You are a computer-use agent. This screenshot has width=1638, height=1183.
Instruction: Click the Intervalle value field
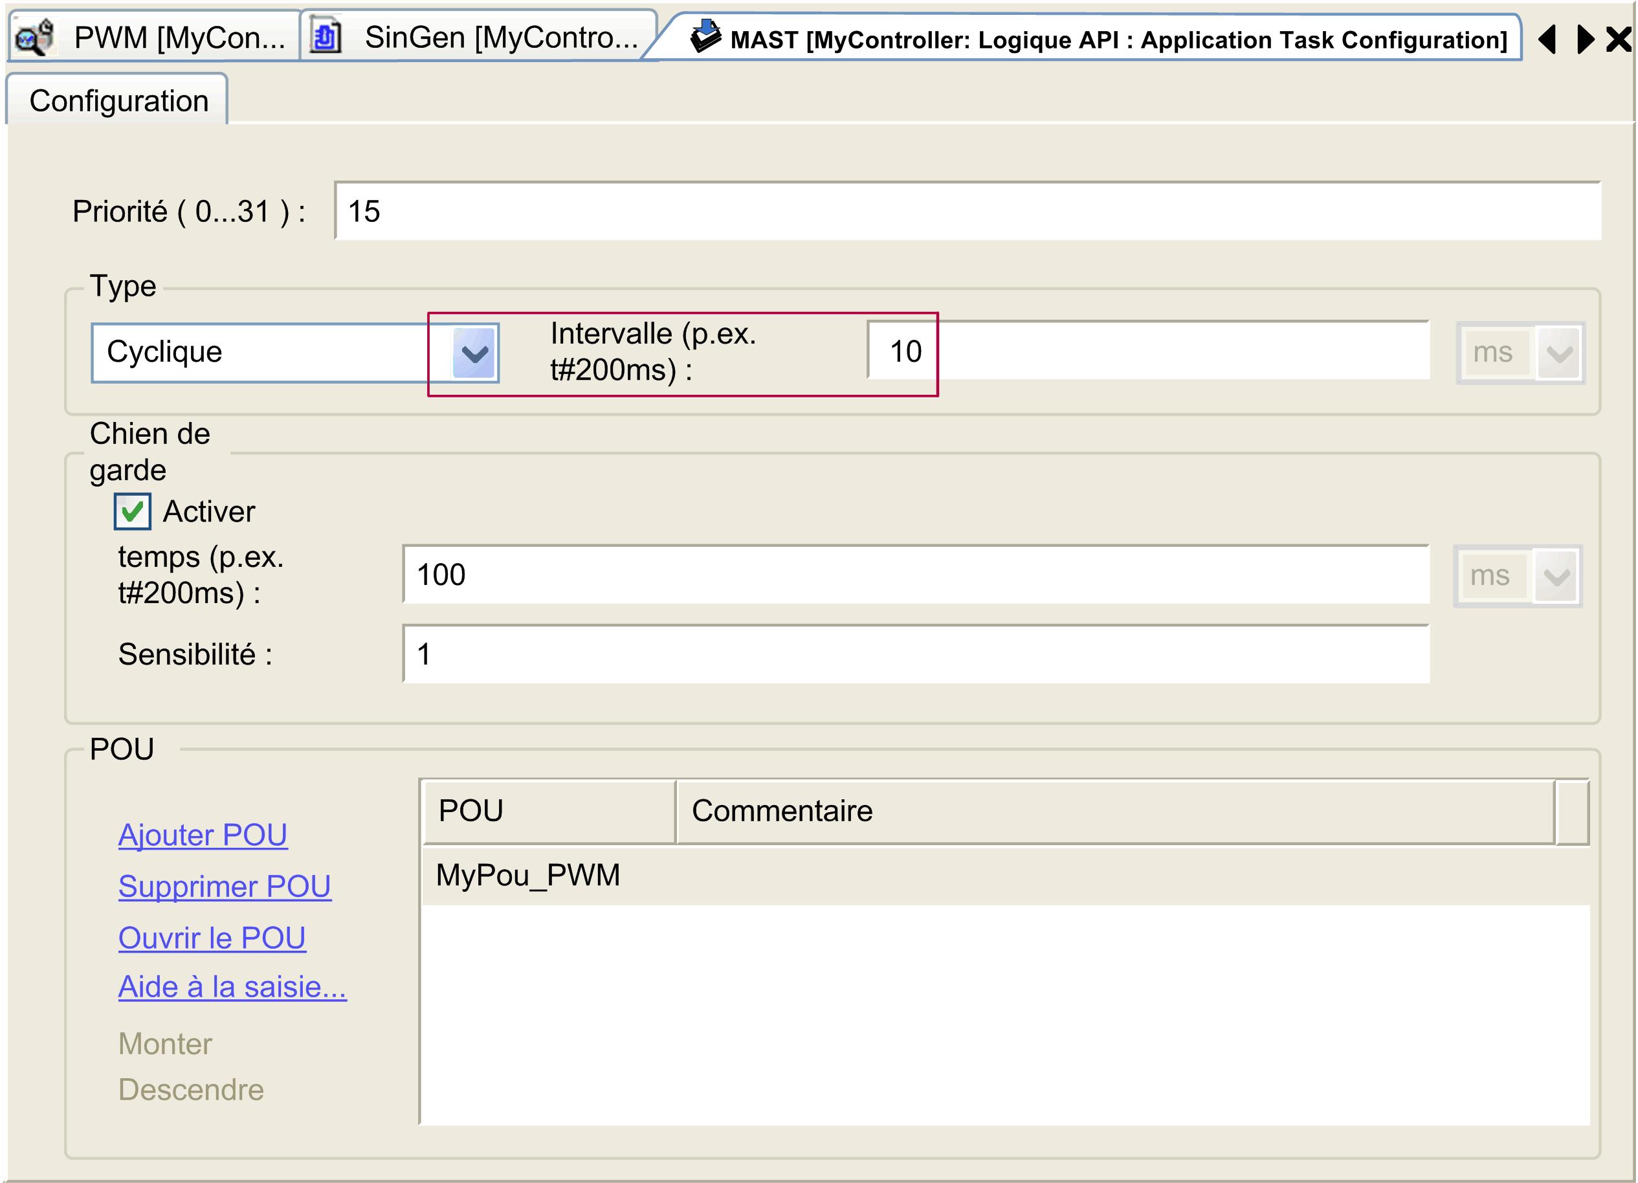[1147, 351]
